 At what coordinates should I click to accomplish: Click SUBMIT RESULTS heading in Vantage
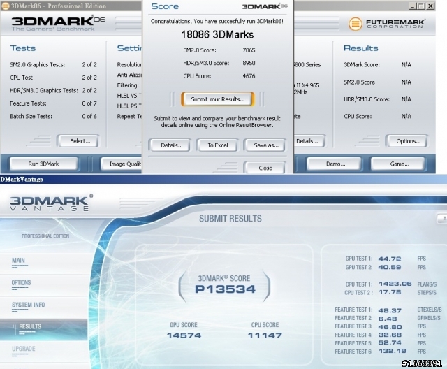point(230,219)
